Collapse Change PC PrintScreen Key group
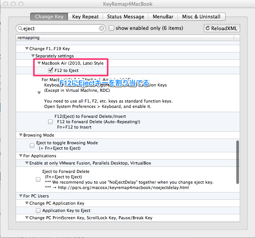This screenshot has width=255, height=238. [x=27, y=218]
